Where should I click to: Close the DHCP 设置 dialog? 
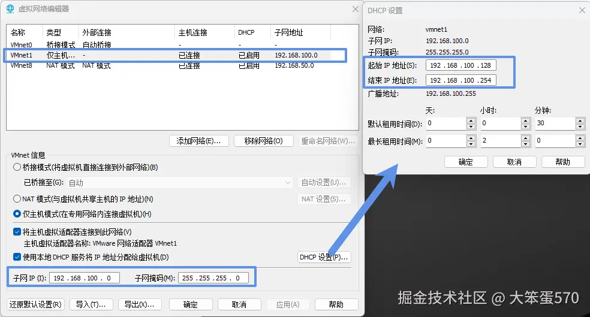coord(582,11)
